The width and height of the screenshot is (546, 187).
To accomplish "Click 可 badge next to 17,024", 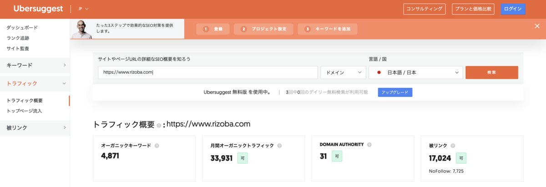I will (461, 158).
